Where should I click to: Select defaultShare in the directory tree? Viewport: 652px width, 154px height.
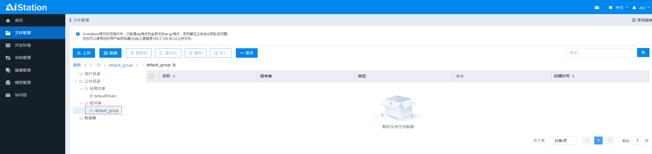pyautogui.click(x=105, y=96)
